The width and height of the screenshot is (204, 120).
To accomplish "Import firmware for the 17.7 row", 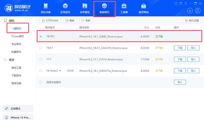I will [x=193, y=59].
